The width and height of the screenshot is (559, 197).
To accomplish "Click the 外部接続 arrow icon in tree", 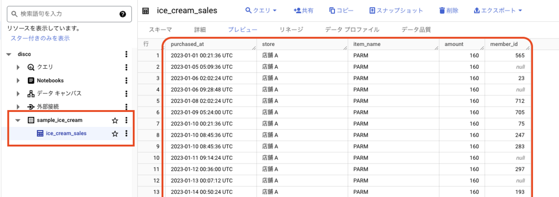I will pyautogui.click(x=31, y=106).
